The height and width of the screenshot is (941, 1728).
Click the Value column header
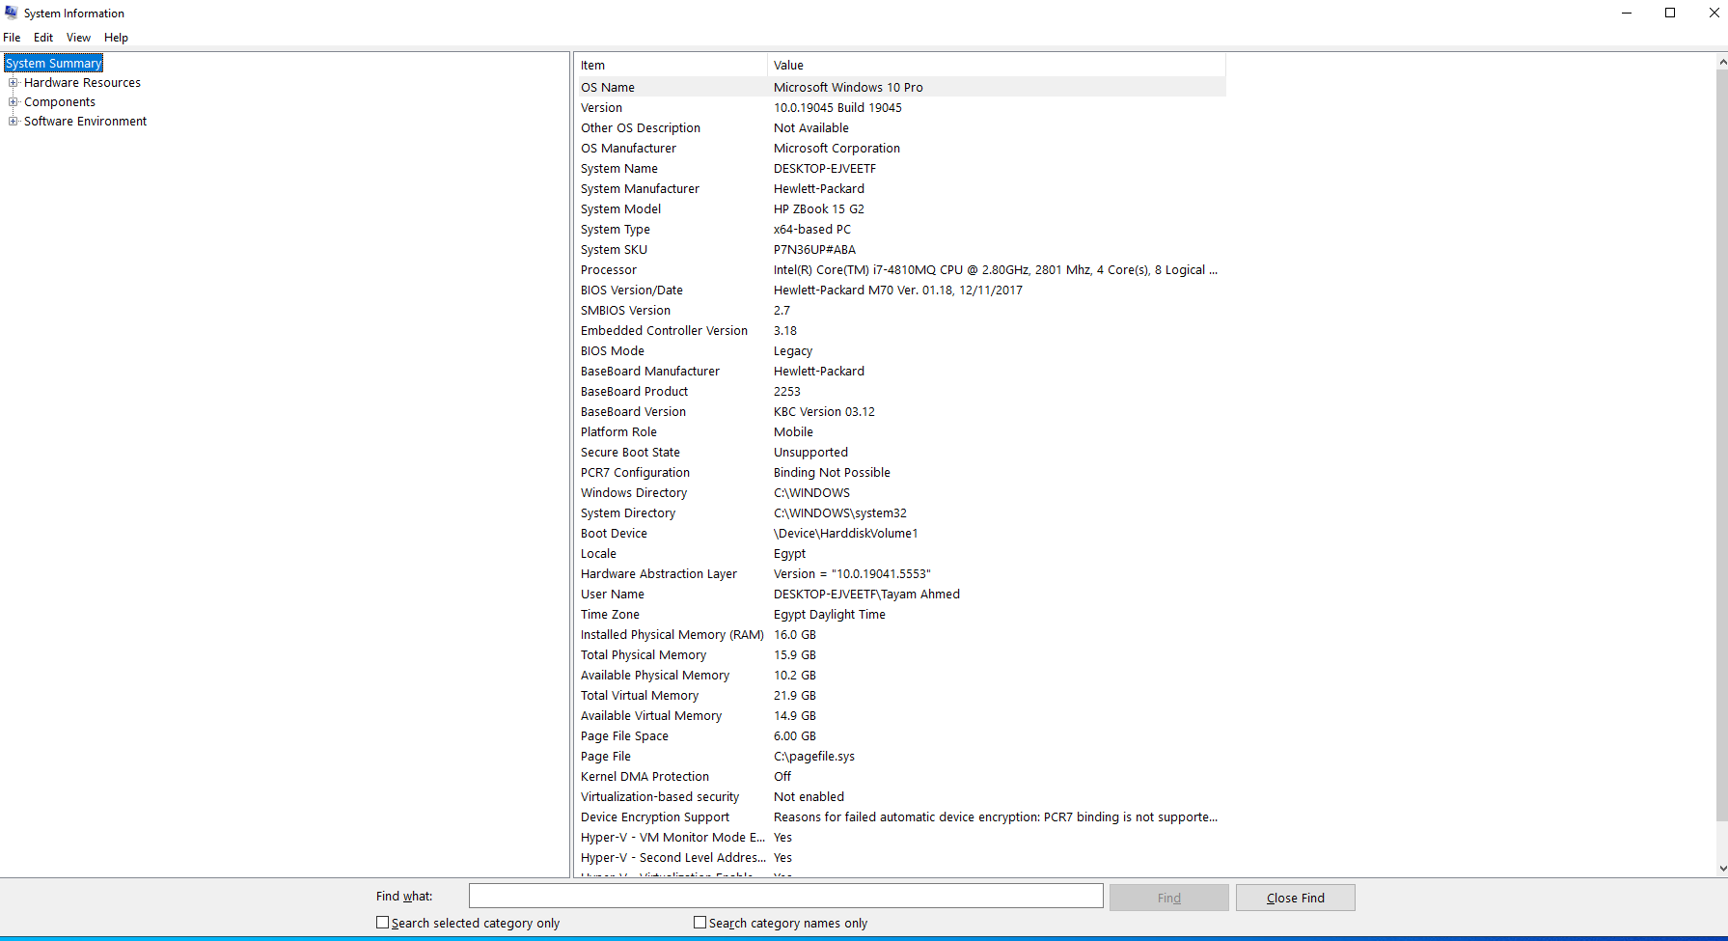tap(997, 65)
